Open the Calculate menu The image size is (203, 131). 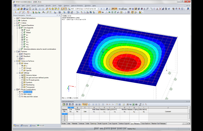click(41, 6)
